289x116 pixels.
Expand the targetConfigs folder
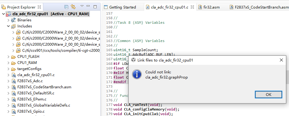click(x=8, y=69)
